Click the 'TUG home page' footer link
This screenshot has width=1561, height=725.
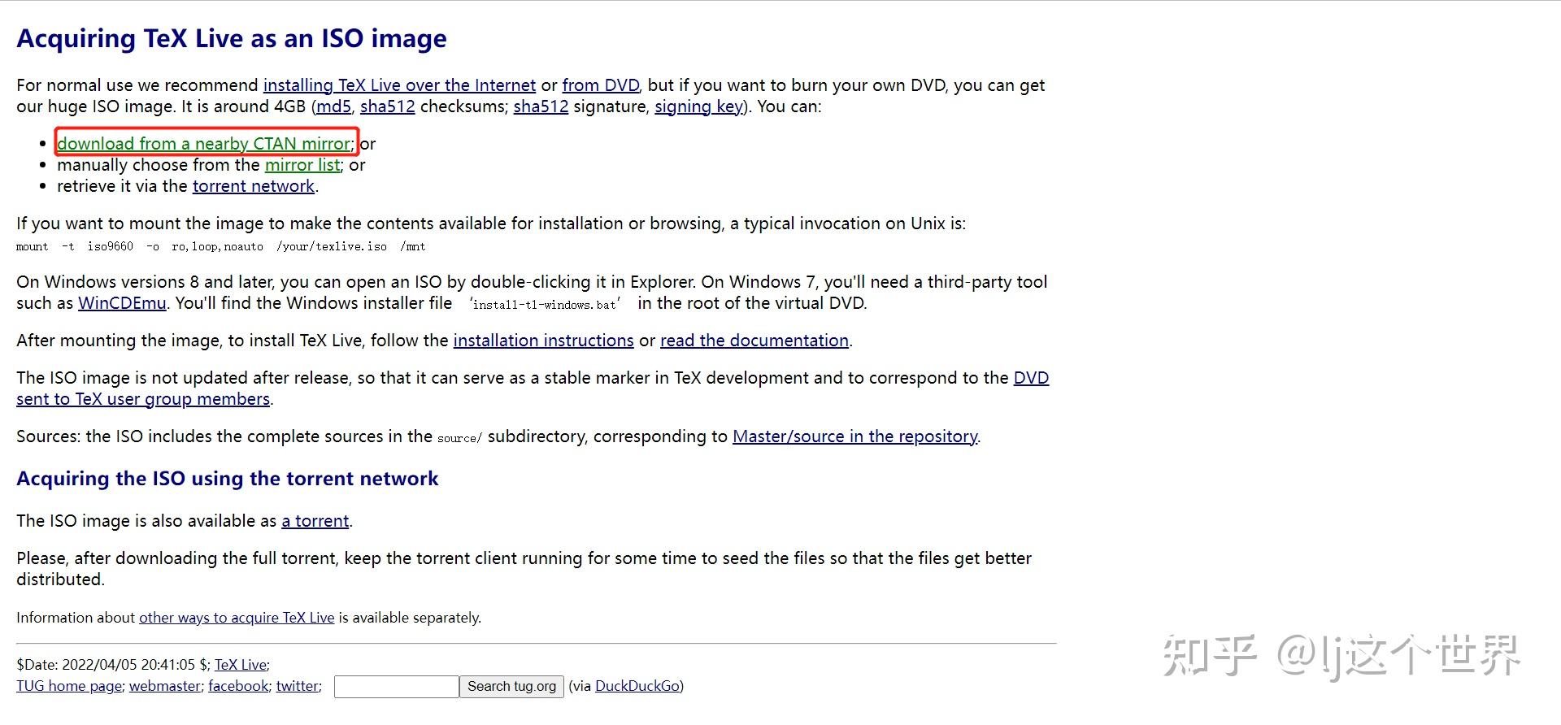tap(69, 686)
